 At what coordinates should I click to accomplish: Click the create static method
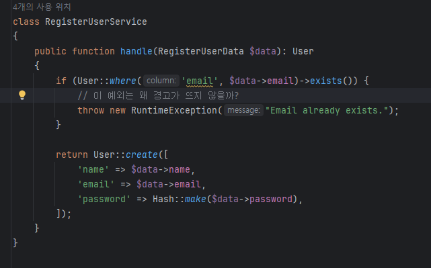[142, 155]
